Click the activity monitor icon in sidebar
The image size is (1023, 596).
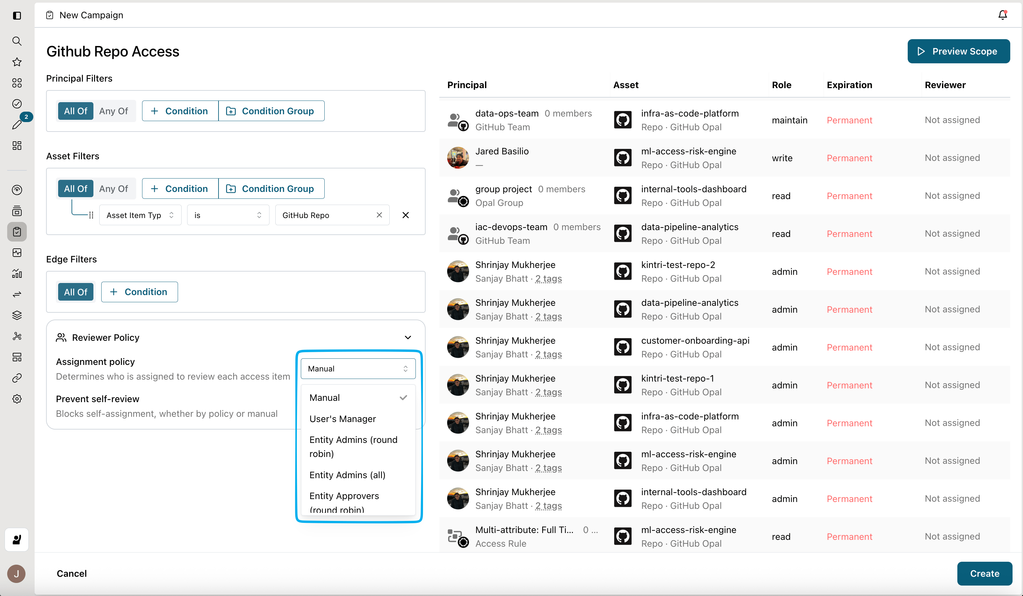coord(17,253)
